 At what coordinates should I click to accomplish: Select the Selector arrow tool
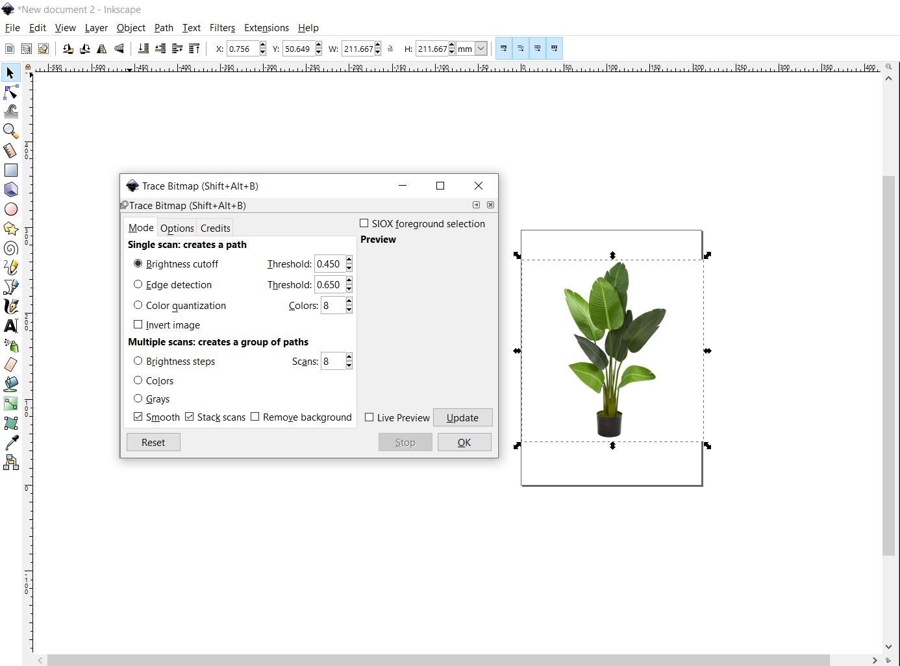click(10, 73)
